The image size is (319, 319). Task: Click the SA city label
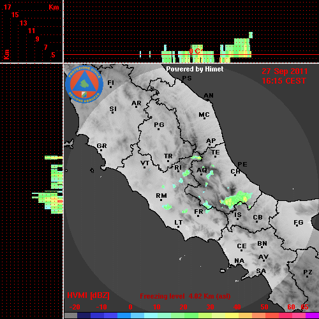(x=261, y=271)
